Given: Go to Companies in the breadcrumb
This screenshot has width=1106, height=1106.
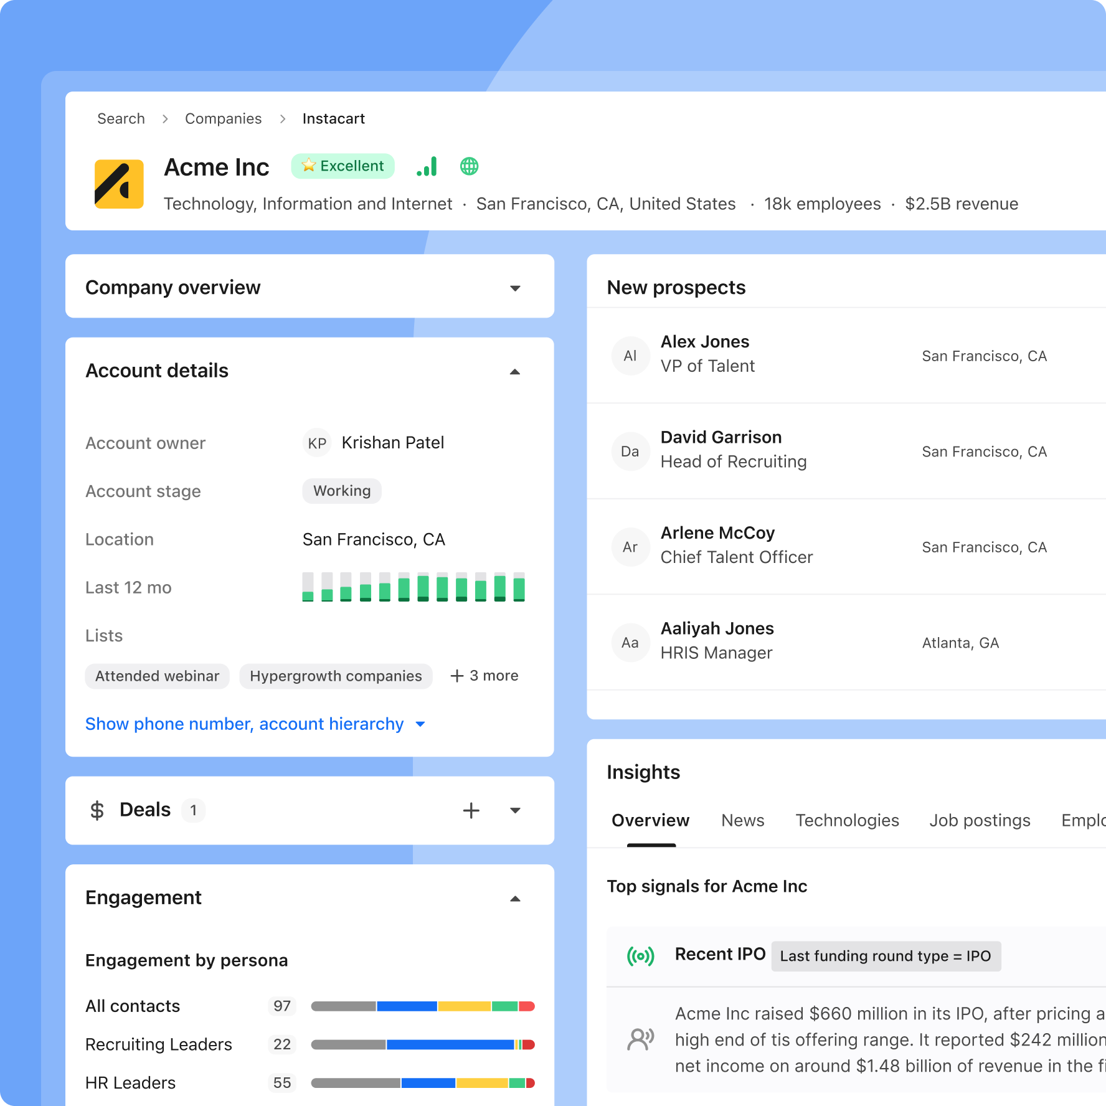Looking at the screenshot, I should pos(223,118).
